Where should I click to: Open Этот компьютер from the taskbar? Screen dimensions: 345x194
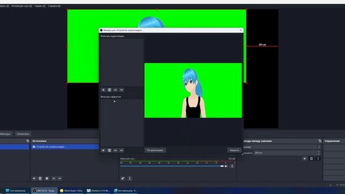click(x=16, y=191)
